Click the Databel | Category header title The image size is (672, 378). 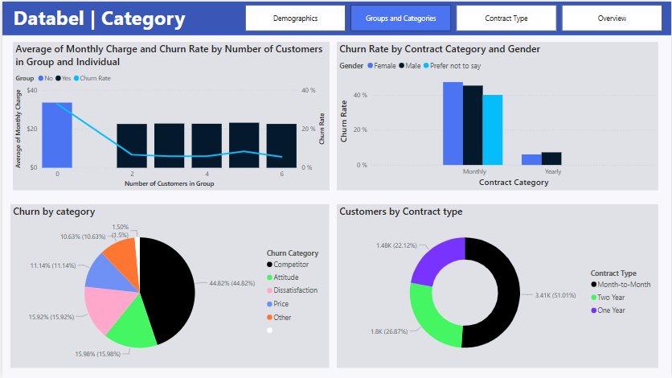pos(100,18)
